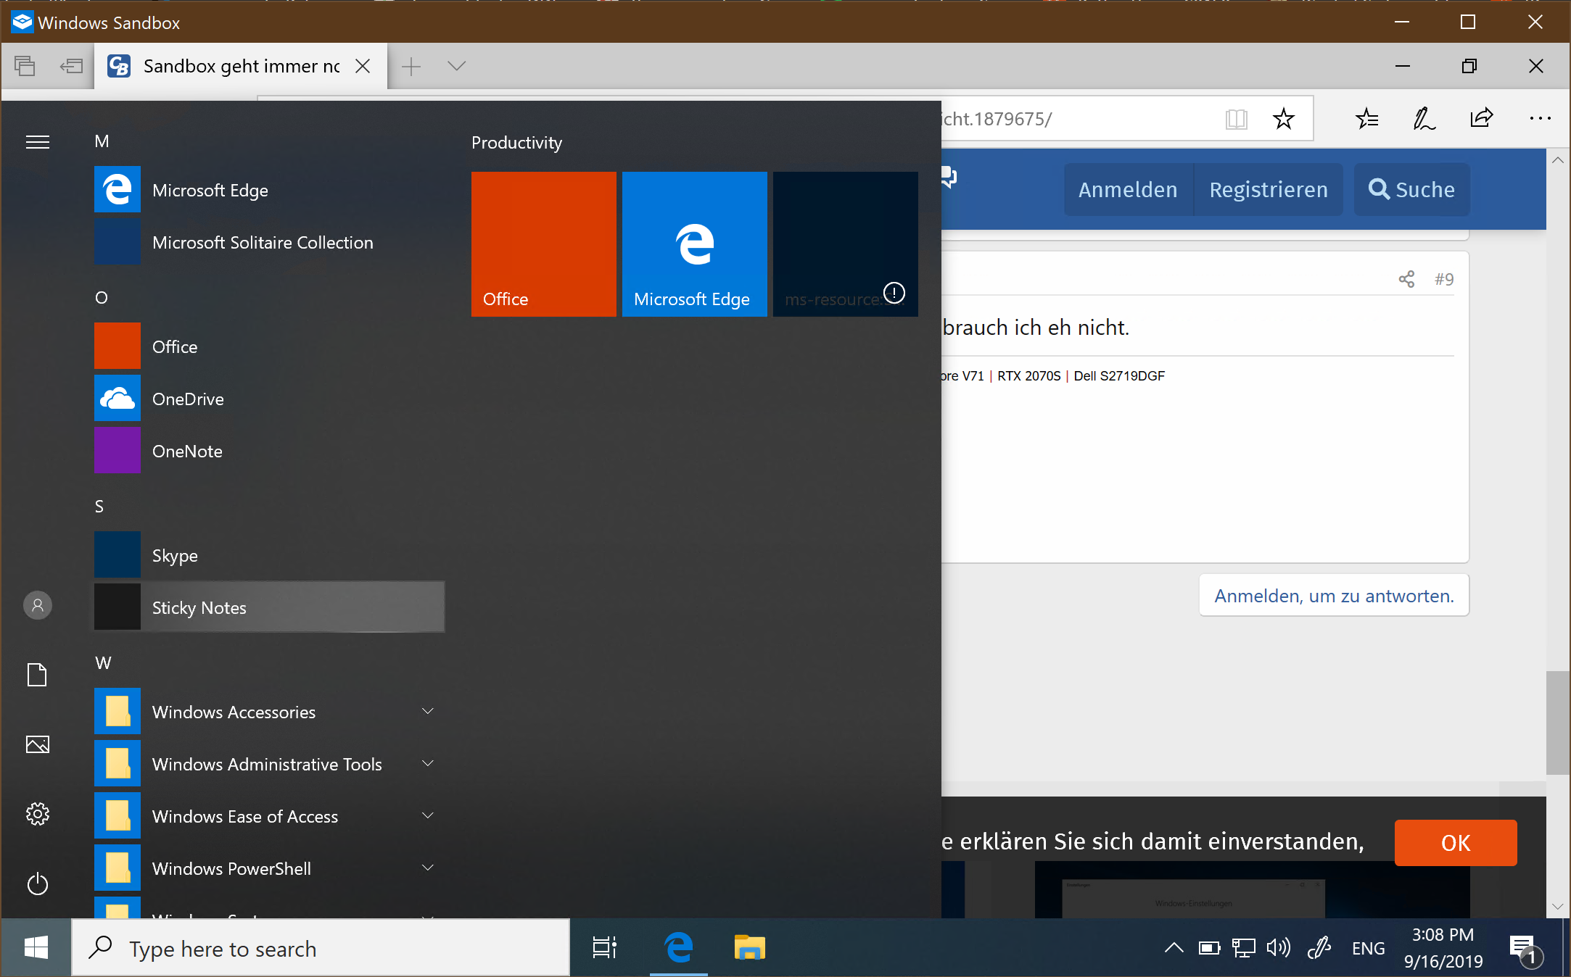The width and height of the screenshot is (1571, 977).
Task: Open the Edge tab preview dropdown chevron
Action: tap(456, 66)
